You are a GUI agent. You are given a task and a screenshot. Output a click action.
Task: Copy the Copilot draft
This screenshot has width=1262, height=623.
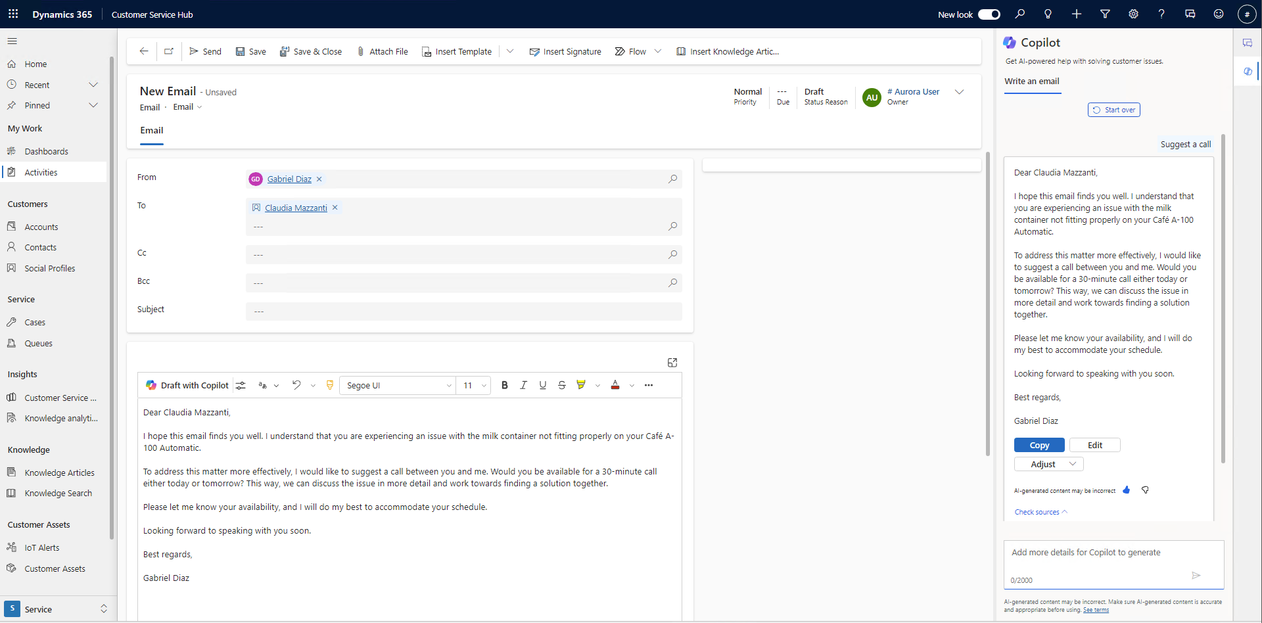click(x=1039, y=445)
